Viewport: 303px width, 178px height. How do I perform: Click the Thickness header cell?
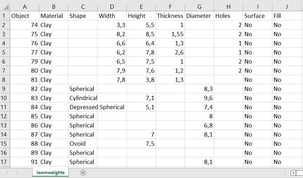[170, 16]
